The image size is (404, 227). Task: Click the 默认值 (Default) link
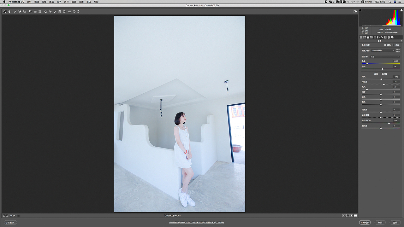[384, 74]
